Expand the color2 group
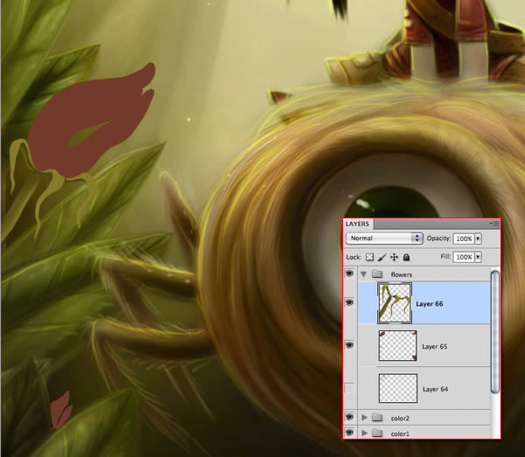525x457 pixels. 365,418
